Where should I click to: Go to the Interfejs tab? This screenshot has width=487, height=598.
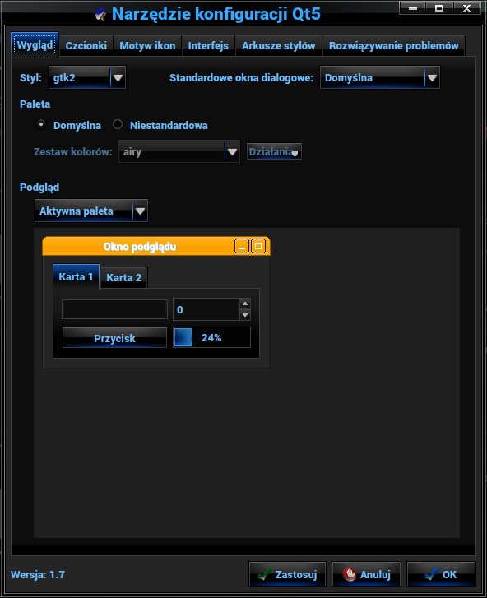(208, 46)
